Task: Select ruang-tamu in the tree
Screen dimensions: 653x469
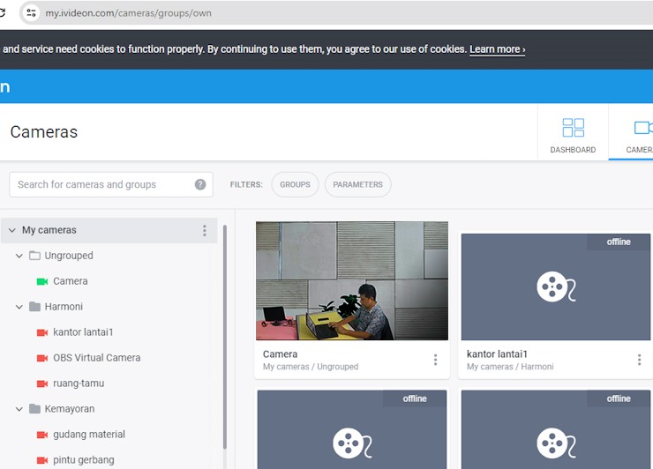Action: [79, 383]
